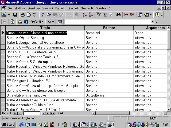171x128 pixels.
Task: Click the Save floppy disk icon
Action: (x=15, y=15)
